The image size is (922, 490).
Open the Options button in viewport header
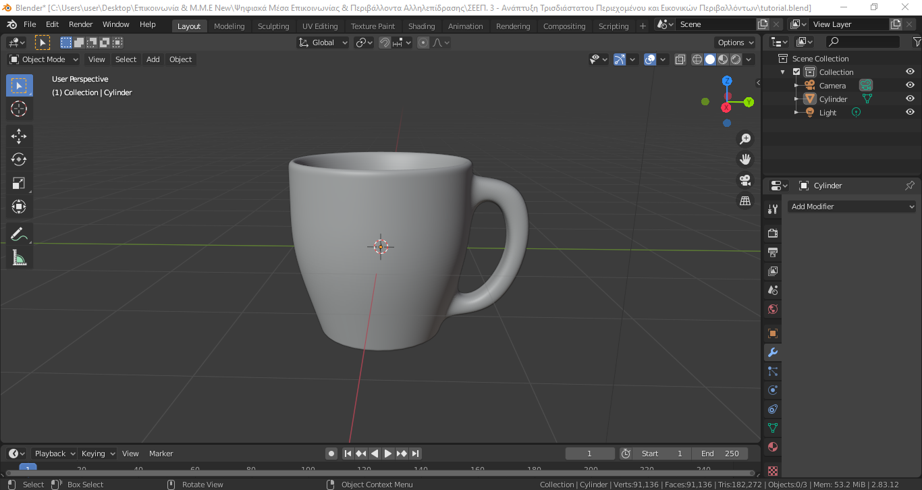pyautogui.click(x=736, y=43)
